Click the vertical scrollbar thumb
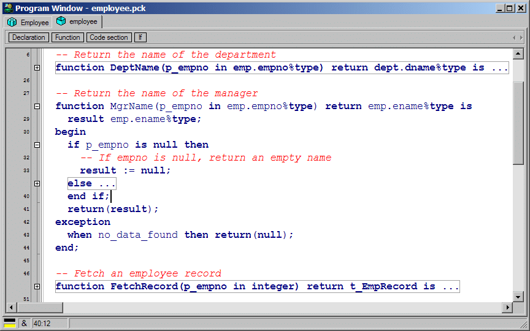The width and height of the screenshot is (530, 331). tap(518, 123)
